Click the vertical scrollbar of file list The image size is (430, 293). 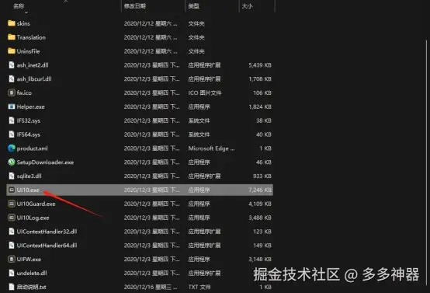[426, 162]
